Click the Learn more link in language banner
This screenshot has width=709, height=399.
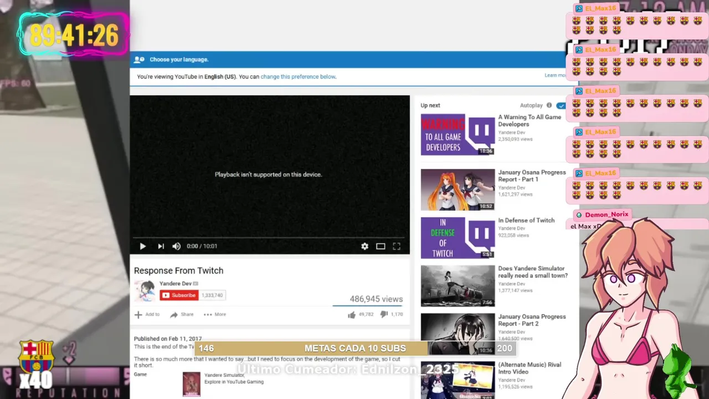click(556, 75)
